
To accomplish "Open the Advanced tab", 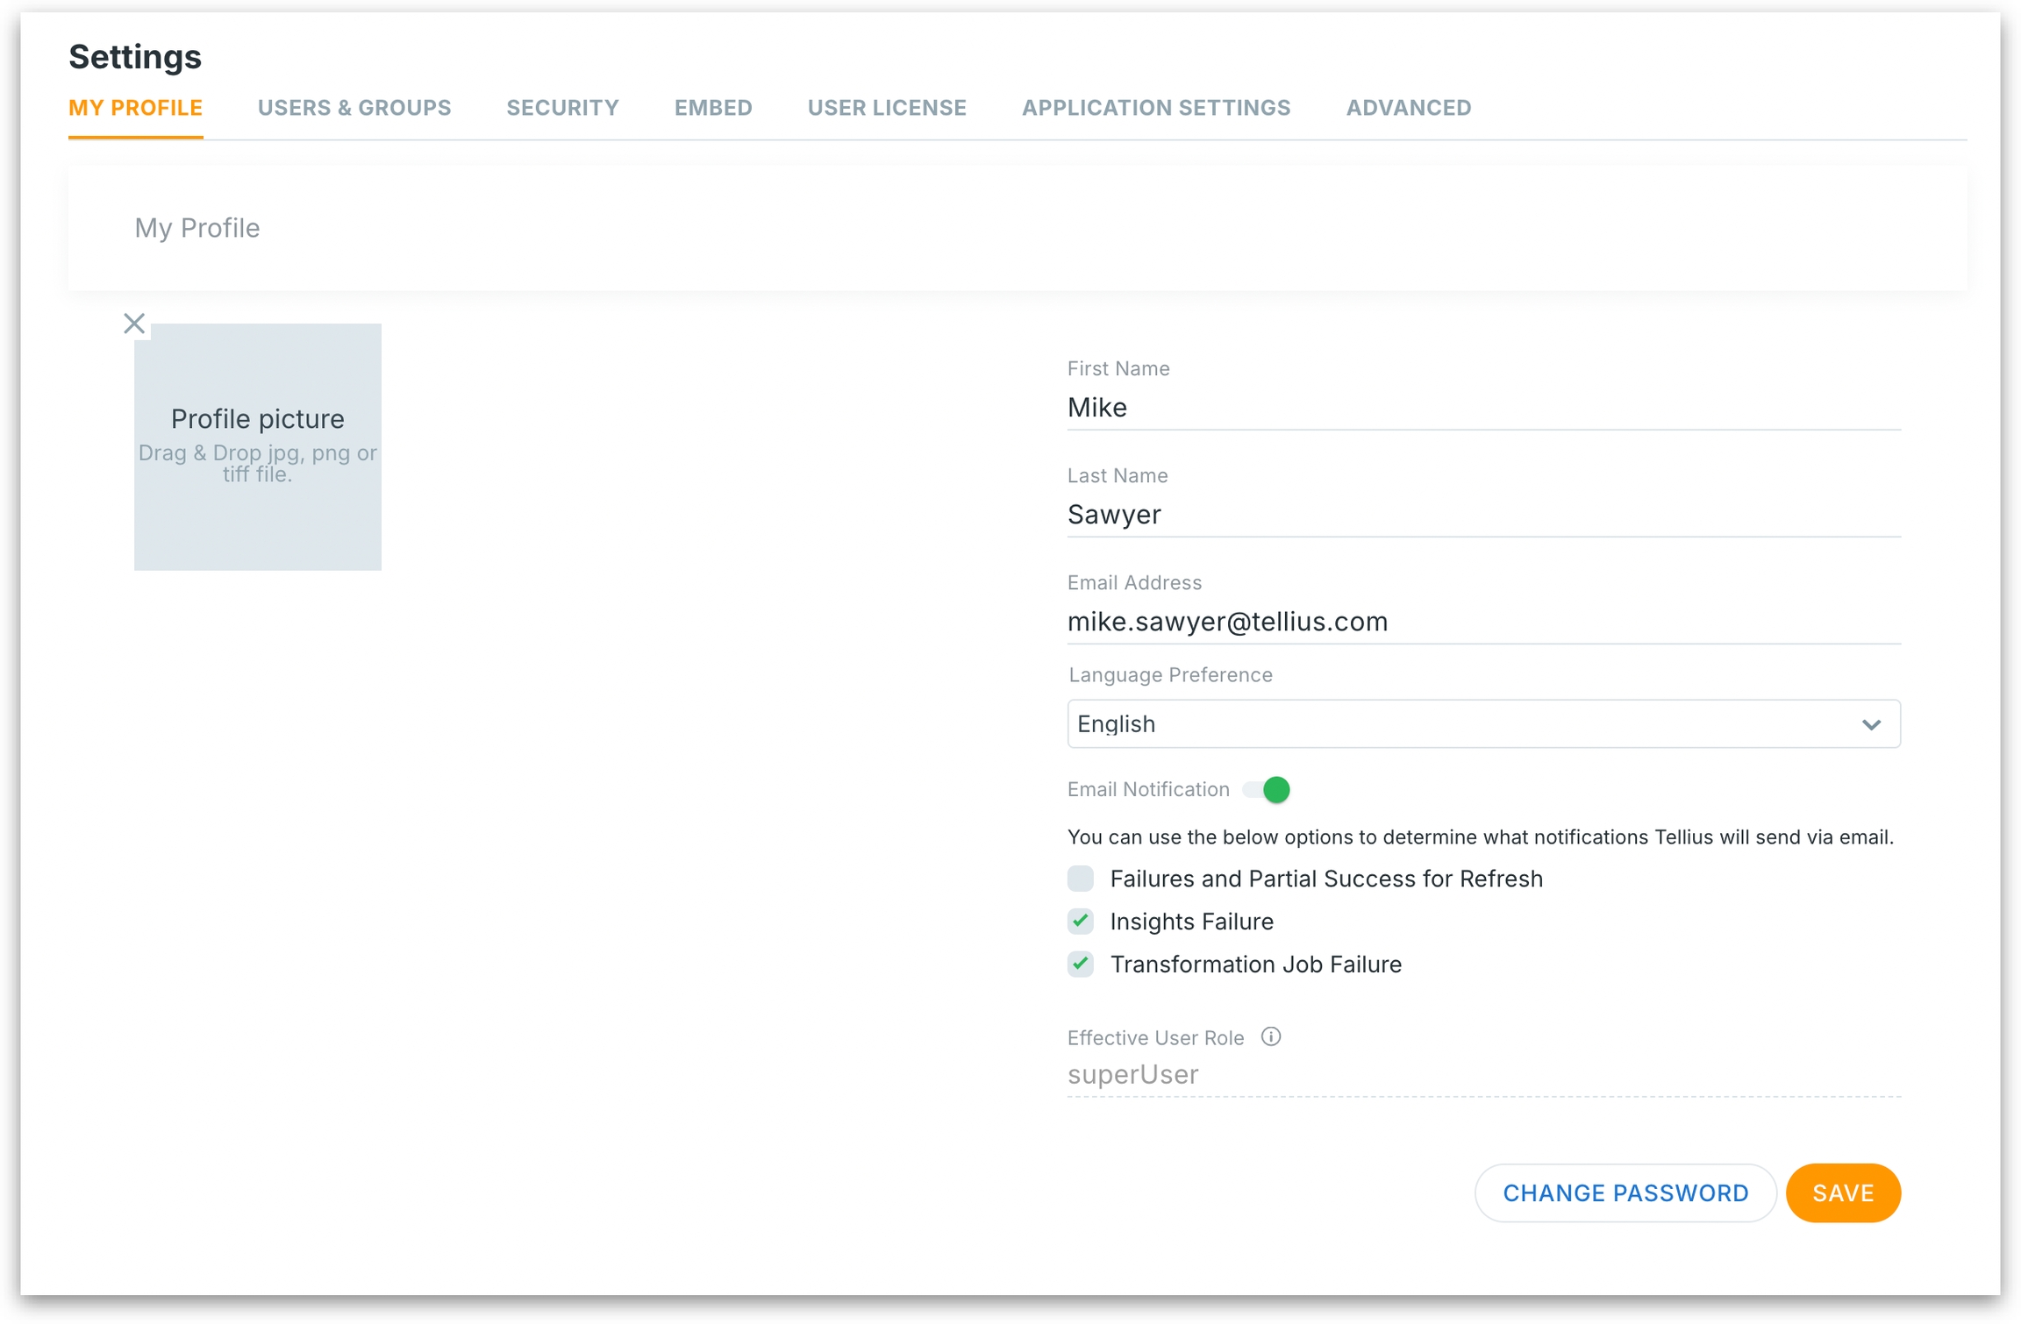I will pos(1409,108).
